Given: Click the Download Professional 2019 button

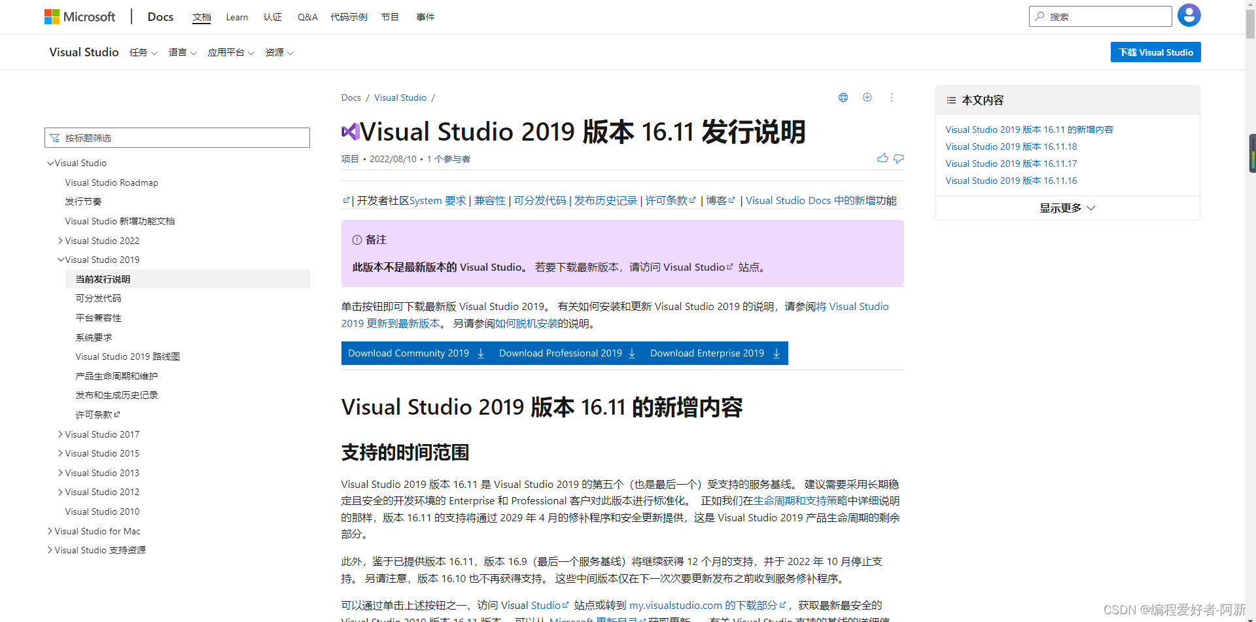Looking at the screenshot, I should click(x=568, y=353).
